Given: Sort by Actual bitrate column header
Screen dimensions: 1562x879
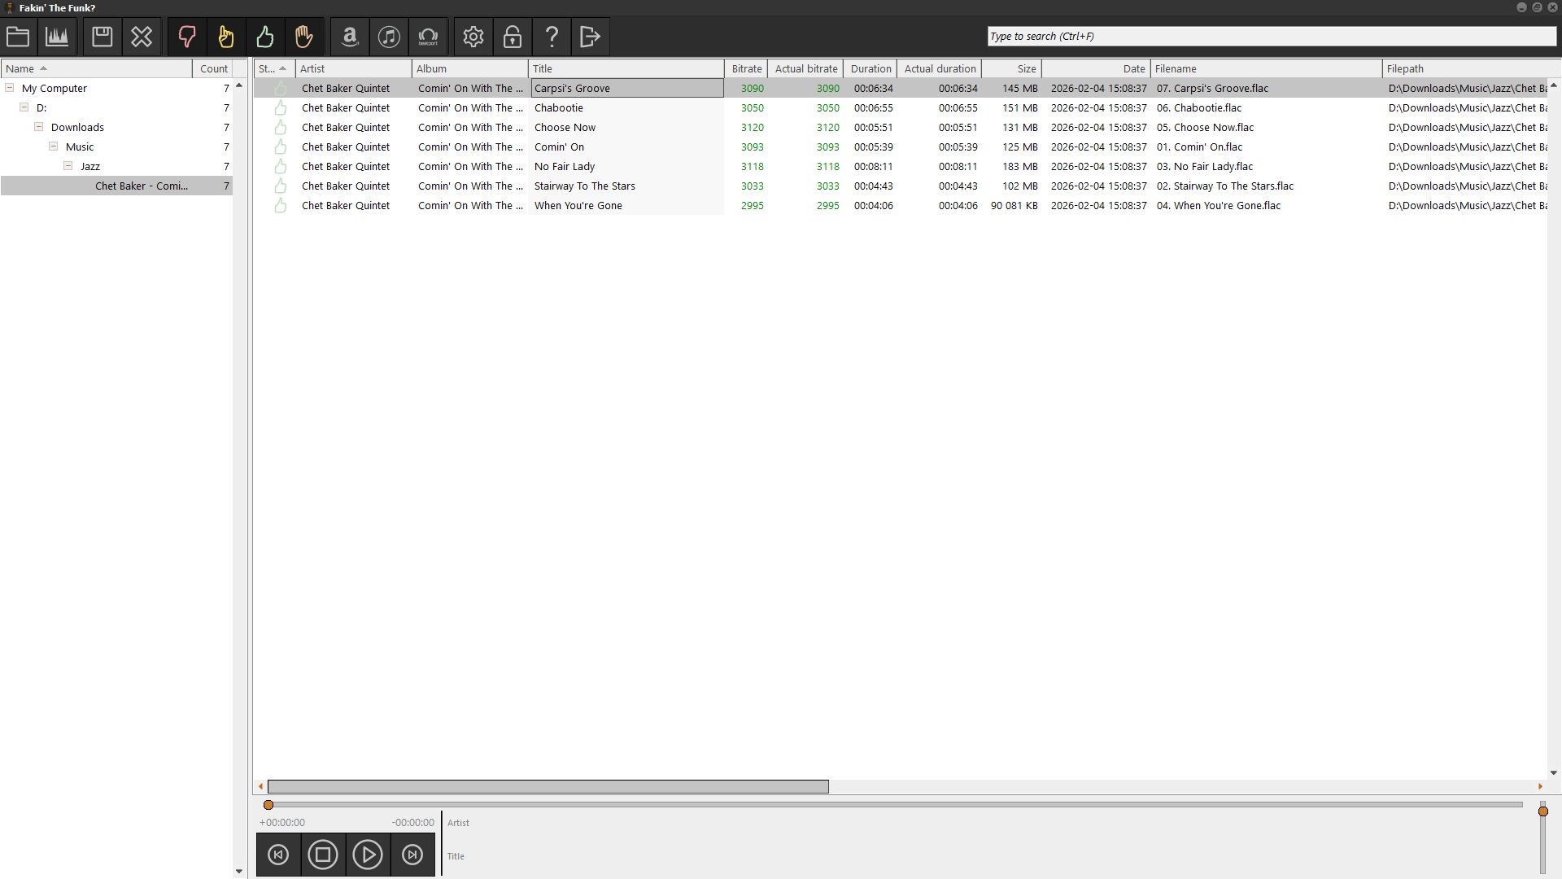Looking at the screenshot, I should [x=805, y=68].
